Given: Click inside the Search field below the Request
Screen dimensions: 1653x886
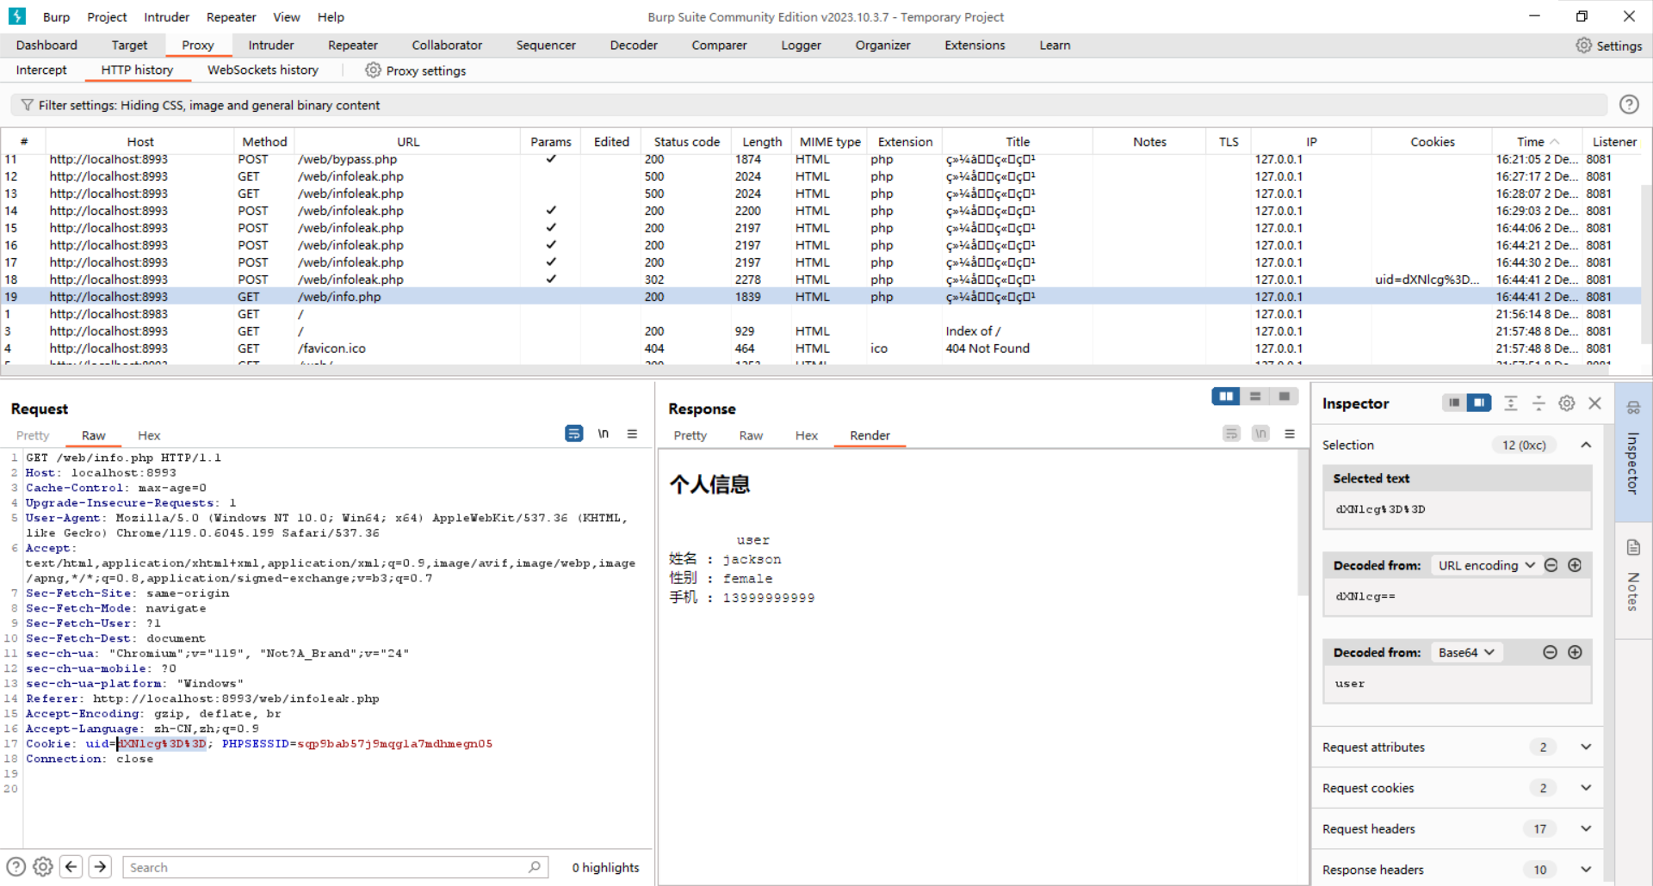Looking at the screenshot, I should 336,866.
